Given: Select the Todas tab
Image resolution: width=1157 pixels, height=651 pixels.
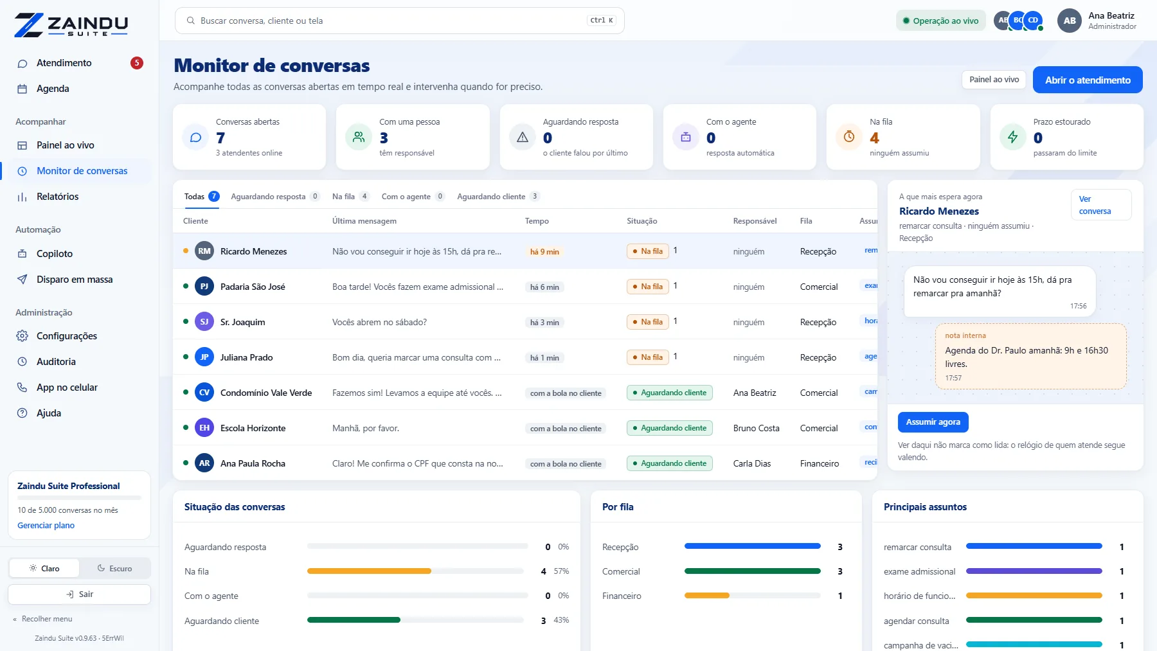Looking at the screenshot, I should 202,197.
